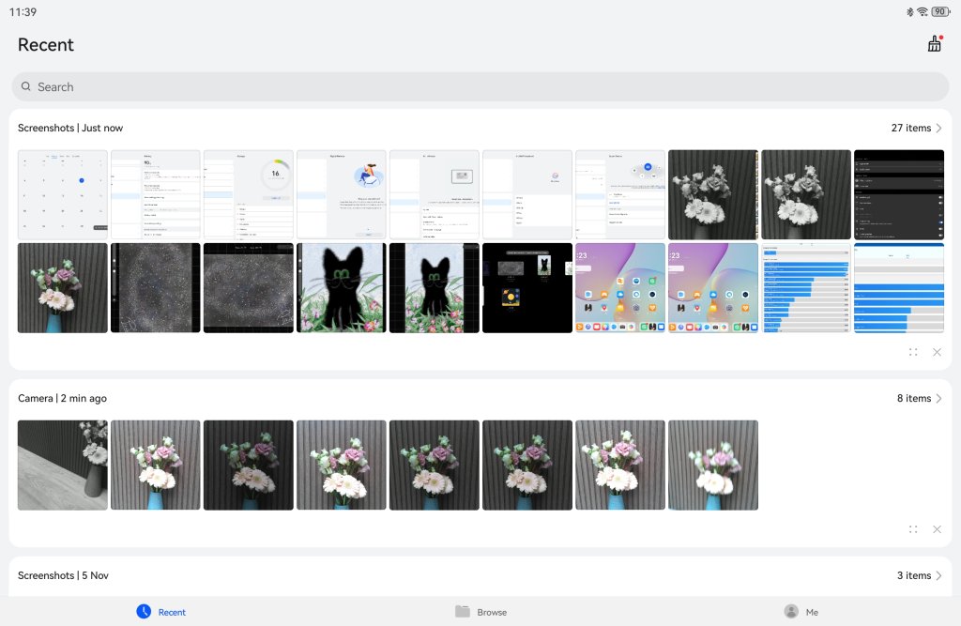Screen dimensions: 961x626
Task: Tap the battery indicator in status bar
Action: [x=938, y=11]
